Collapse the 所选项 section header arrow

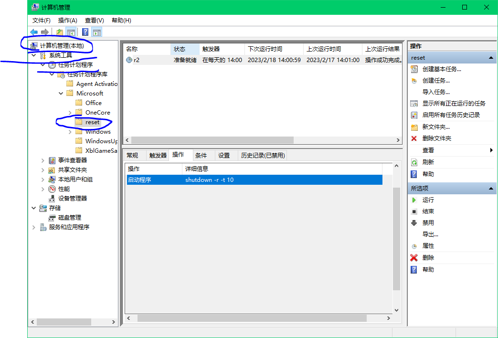(491, 189)
